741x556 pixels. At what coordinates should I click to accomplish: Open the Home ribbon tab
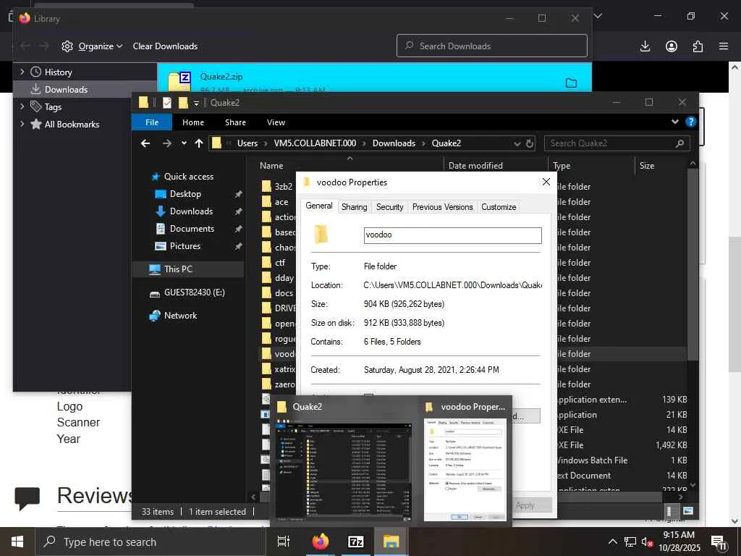click(x=192, y=122)
